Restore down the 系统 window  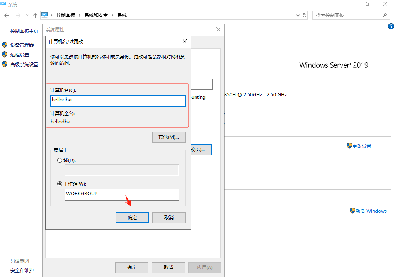click(x=368, y=4)
